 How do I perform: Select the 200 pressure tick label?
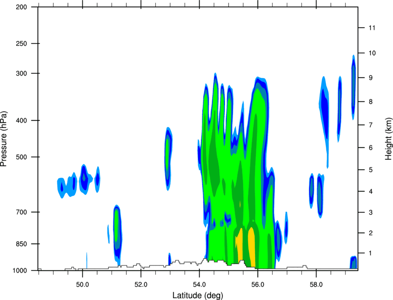(21, 7)
